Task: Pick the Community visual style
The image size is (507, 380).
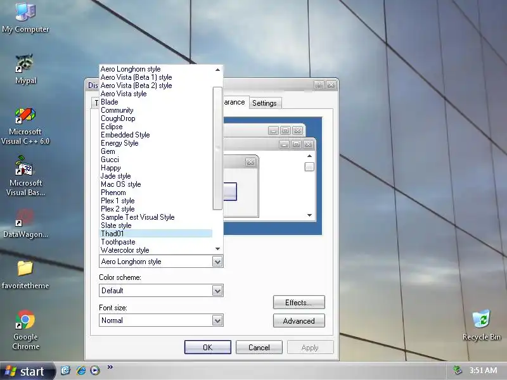Action: click(x=155, y=110)
